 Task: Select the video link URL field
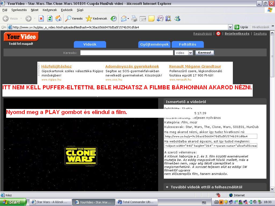point(211,136)
